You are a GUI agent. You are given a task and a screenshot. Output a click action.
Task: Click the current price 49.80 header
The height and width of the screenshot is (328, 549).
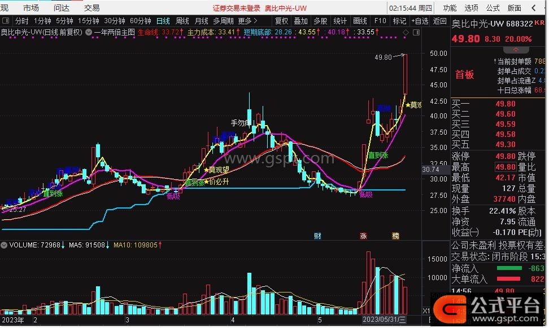coord(465,38)
